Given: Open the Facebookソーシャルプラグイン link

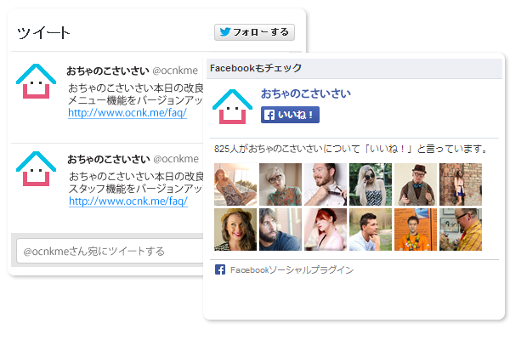Looking at the screenshot, I should (x=292, y=270).
